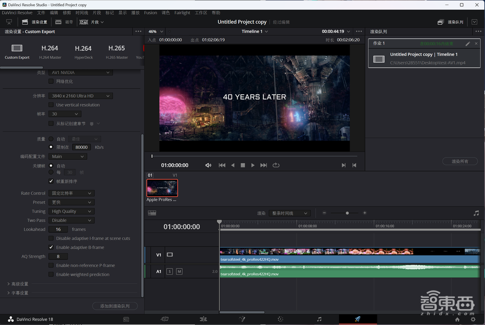Click the play button in viewer transport
Screen dimensions: 485x325
(253, 165)
